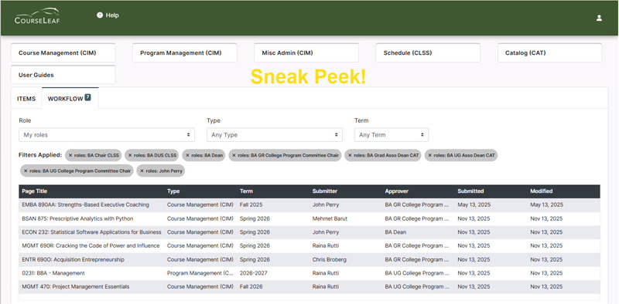Screen dimensions: 619x304
Task: Click the BA Dean approver cell
Action: click(395, 232)
